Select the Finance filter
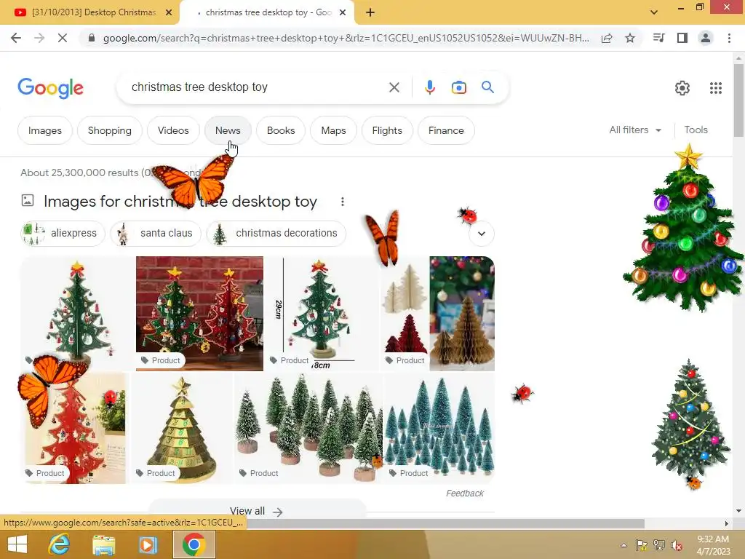The height and width of the screenshot is (559, 745). point(446,130)
